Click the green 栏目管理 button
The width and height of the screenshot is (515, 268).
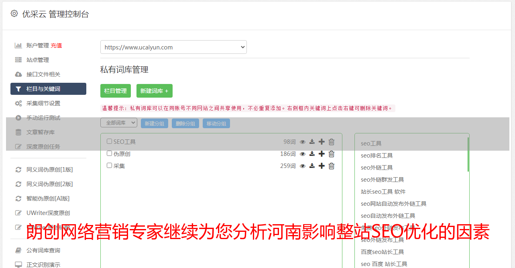pos(116,91)
